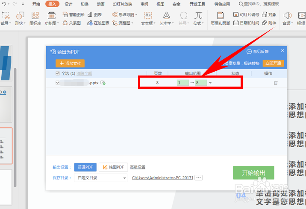The image size is (306, 209).
Task: Click the redo arrow icon
Action: tap(15, 4)
